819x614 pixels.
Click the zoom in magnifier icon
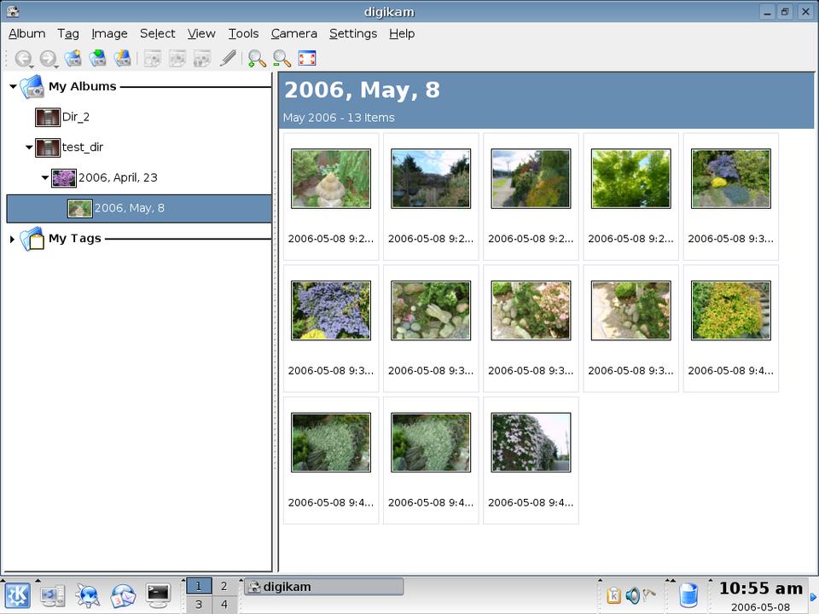(x=256, y=58)
